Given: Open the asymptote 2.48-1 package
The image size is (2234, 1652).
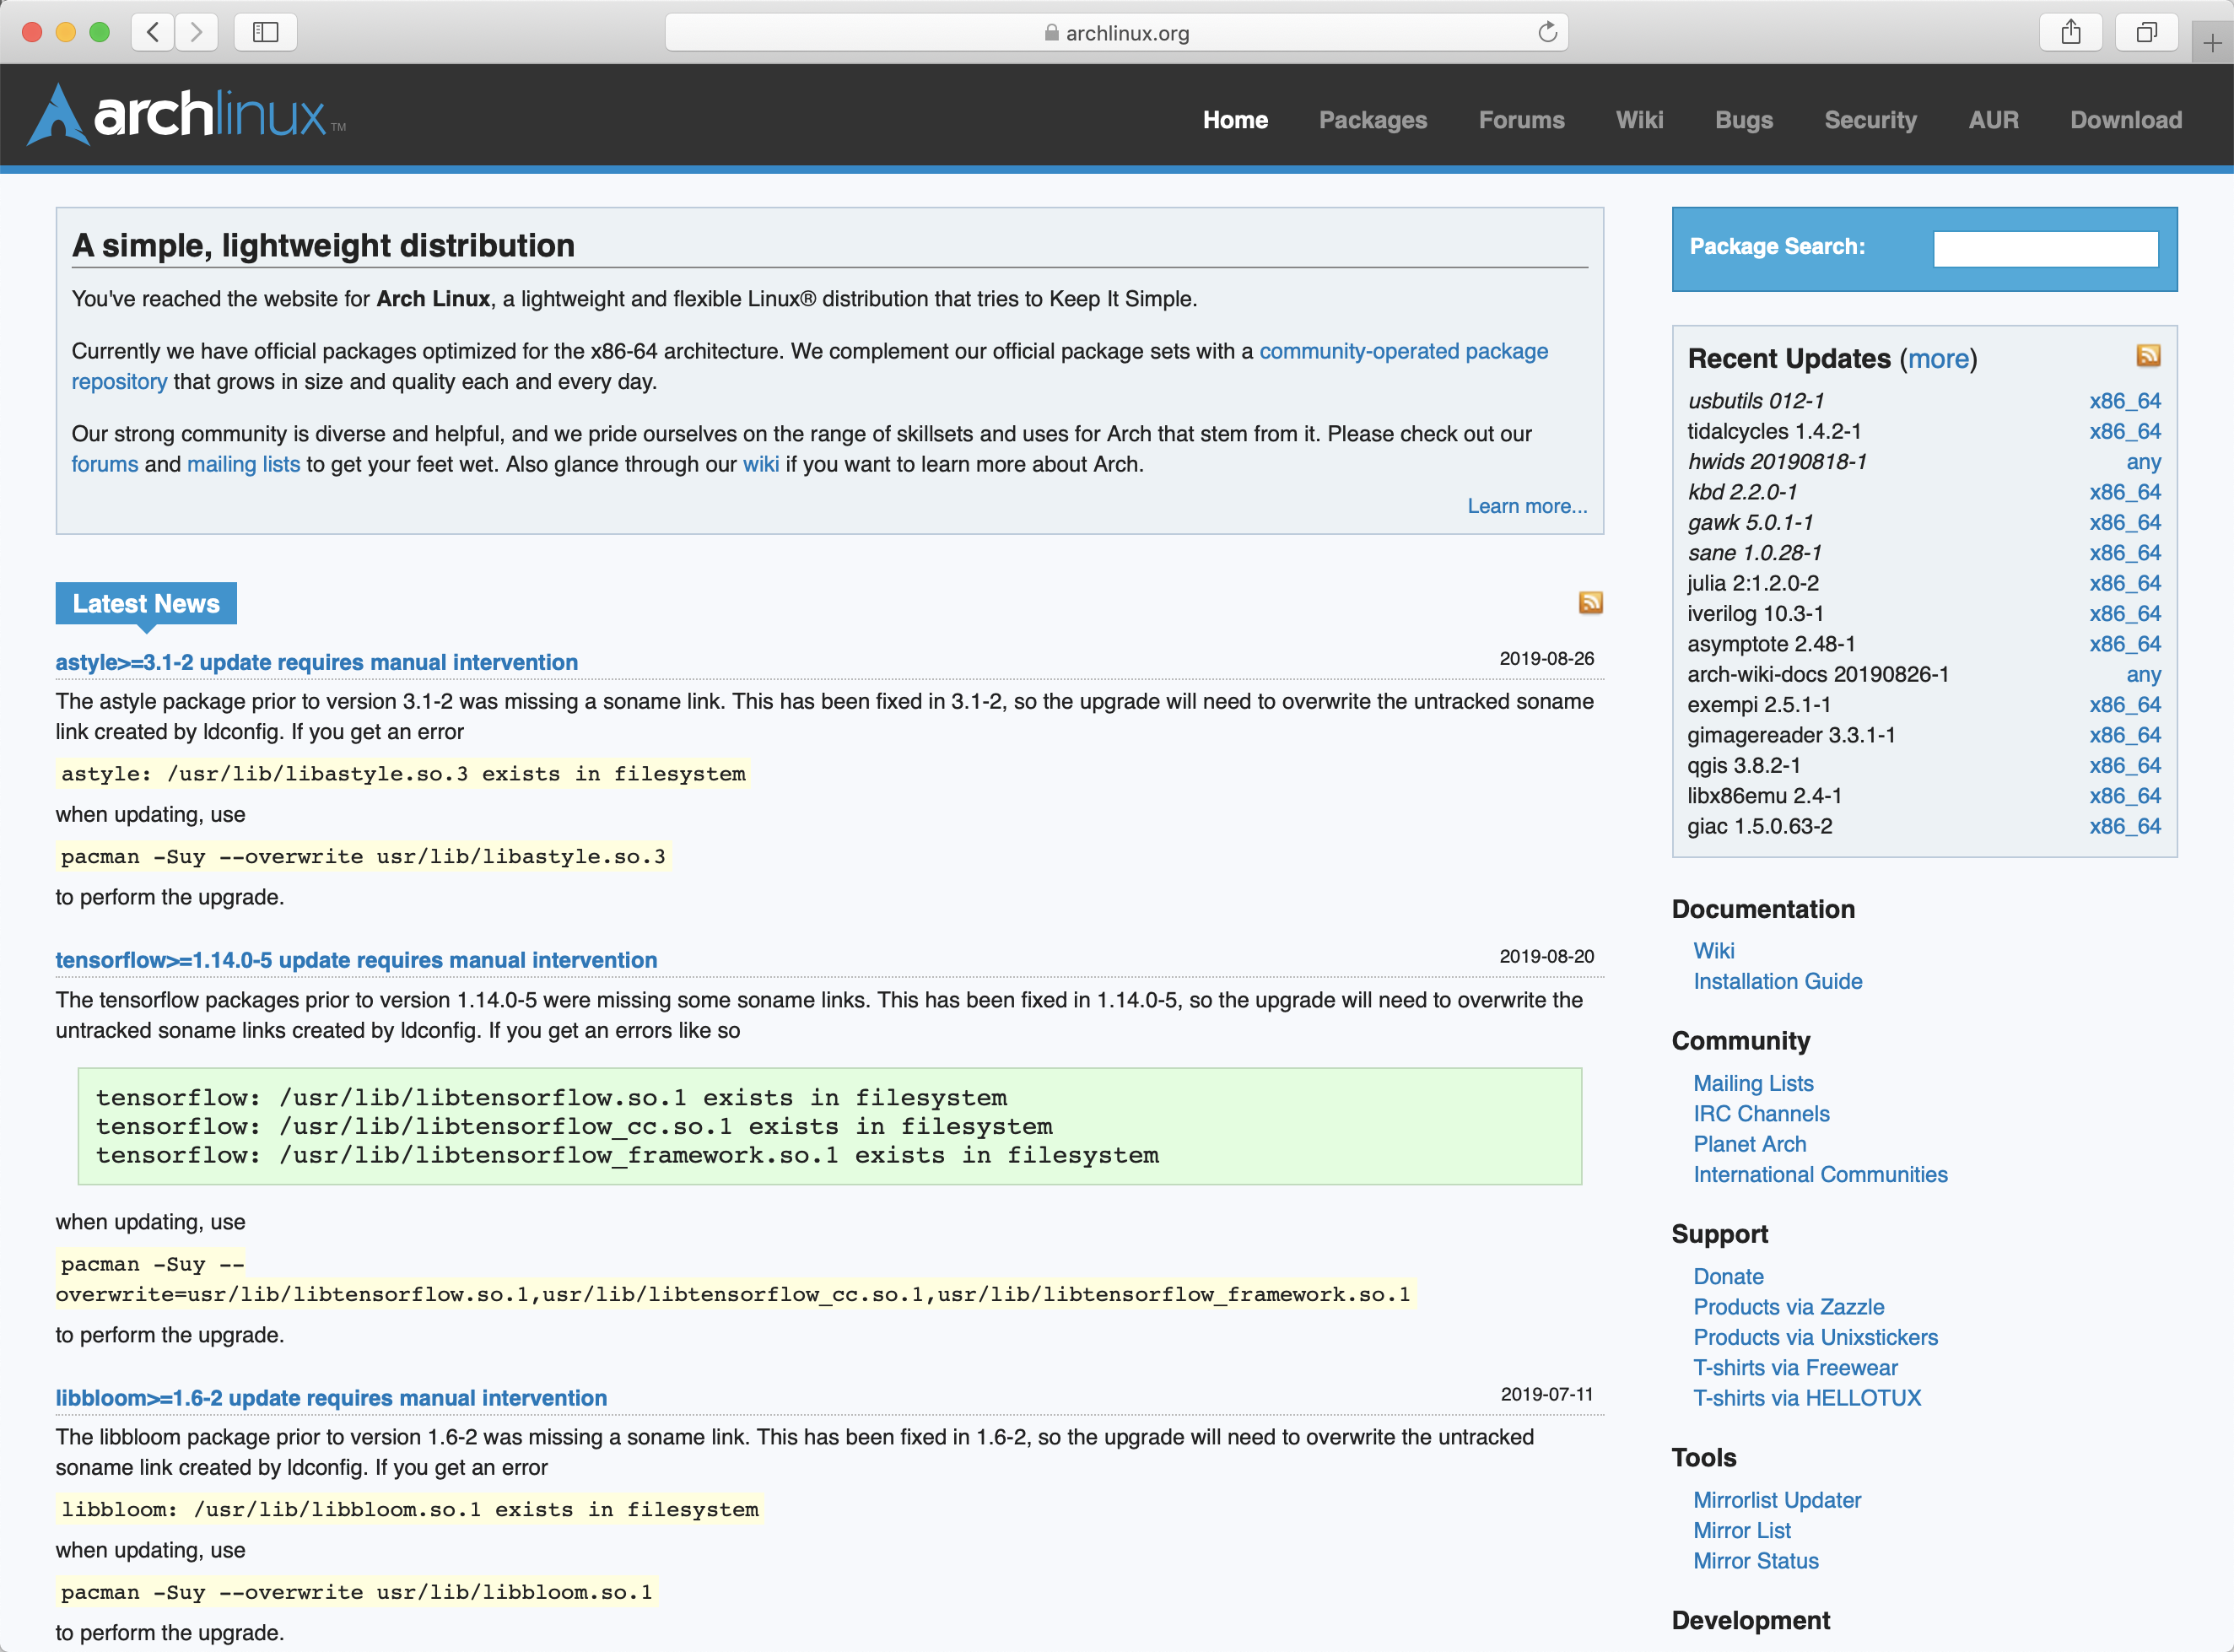Looking at the screenshot, I should 1771,644.
